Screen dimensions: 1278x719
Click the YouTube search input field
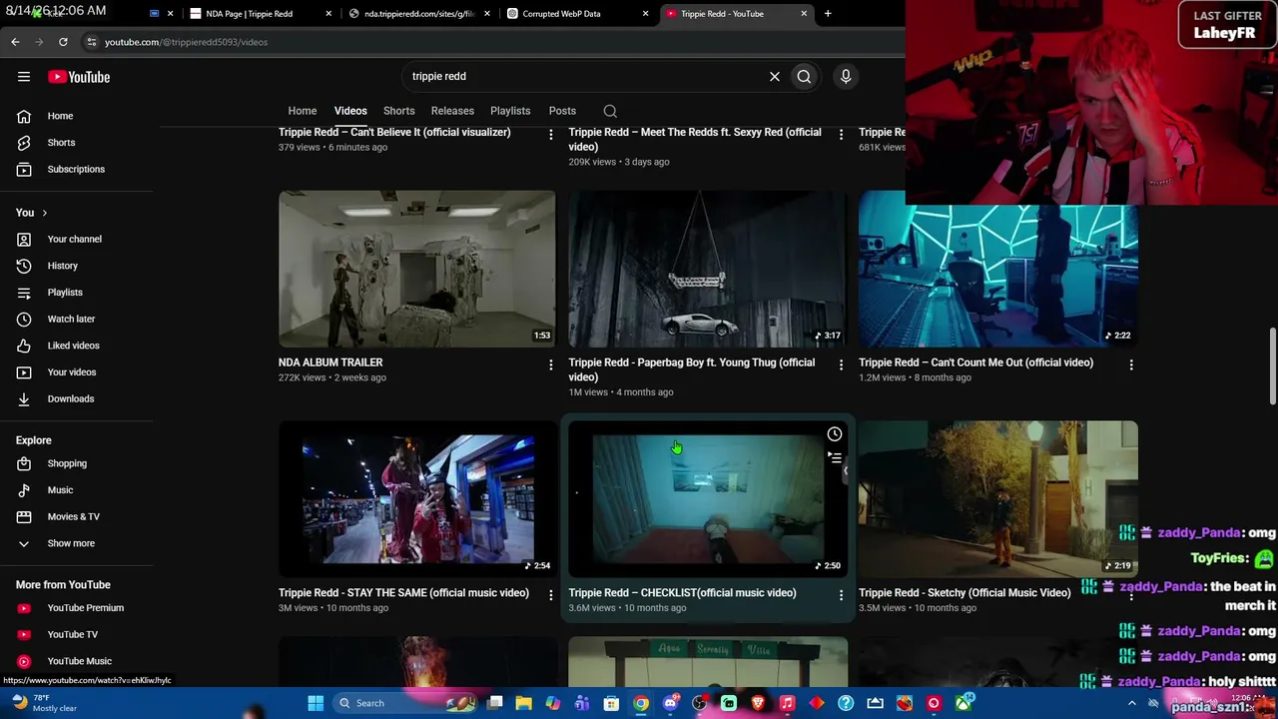(584, 77)
